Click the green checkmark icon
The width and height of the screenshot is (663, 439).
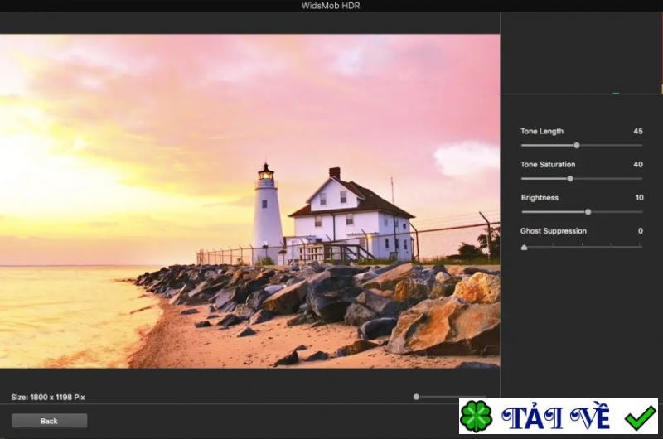639,417
